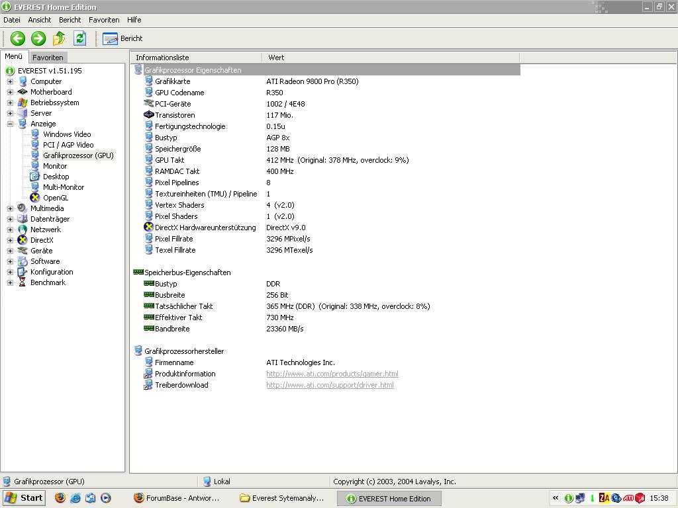Click the Informationsliste column header
678x508 pixels.
196,58
